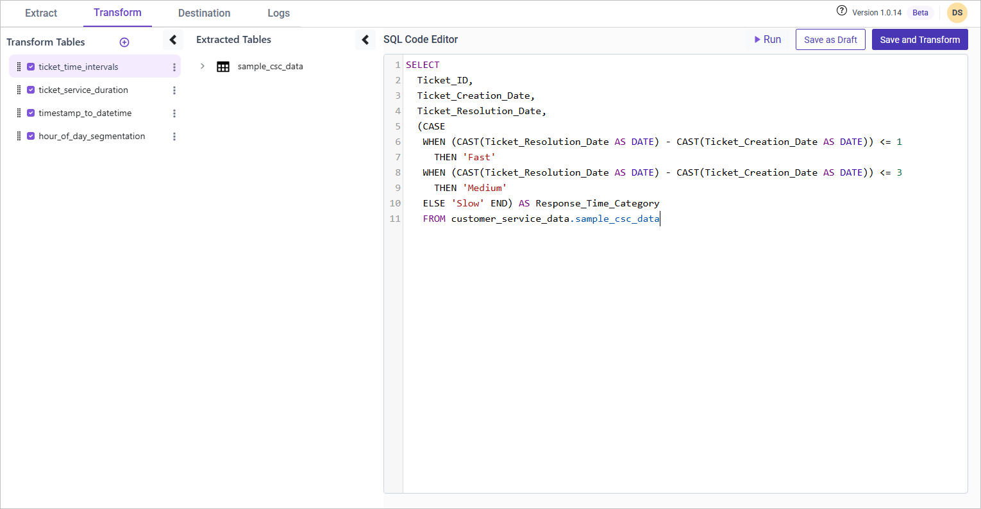
Task: Open three-dot menu for hour_of_day_segmentation
Action: click(174, 137)
